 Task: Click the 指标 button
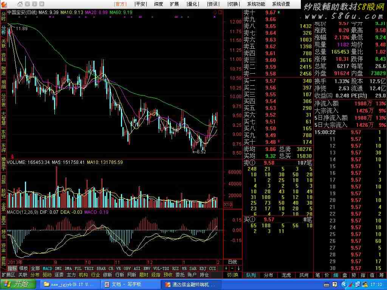click(x=12, y=268)
